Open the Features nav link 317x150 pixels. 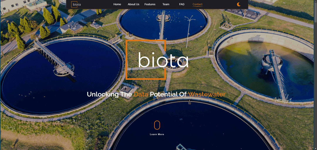point(150,4)
